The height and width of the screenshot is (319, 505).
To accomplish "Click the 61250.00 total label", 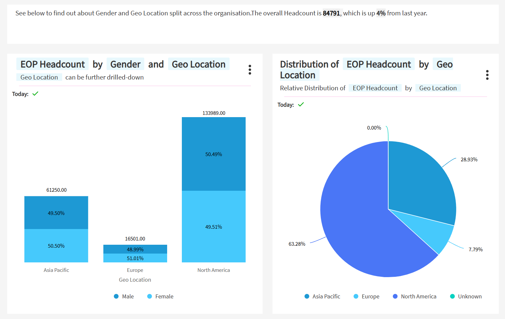I will tap(57, 190).
